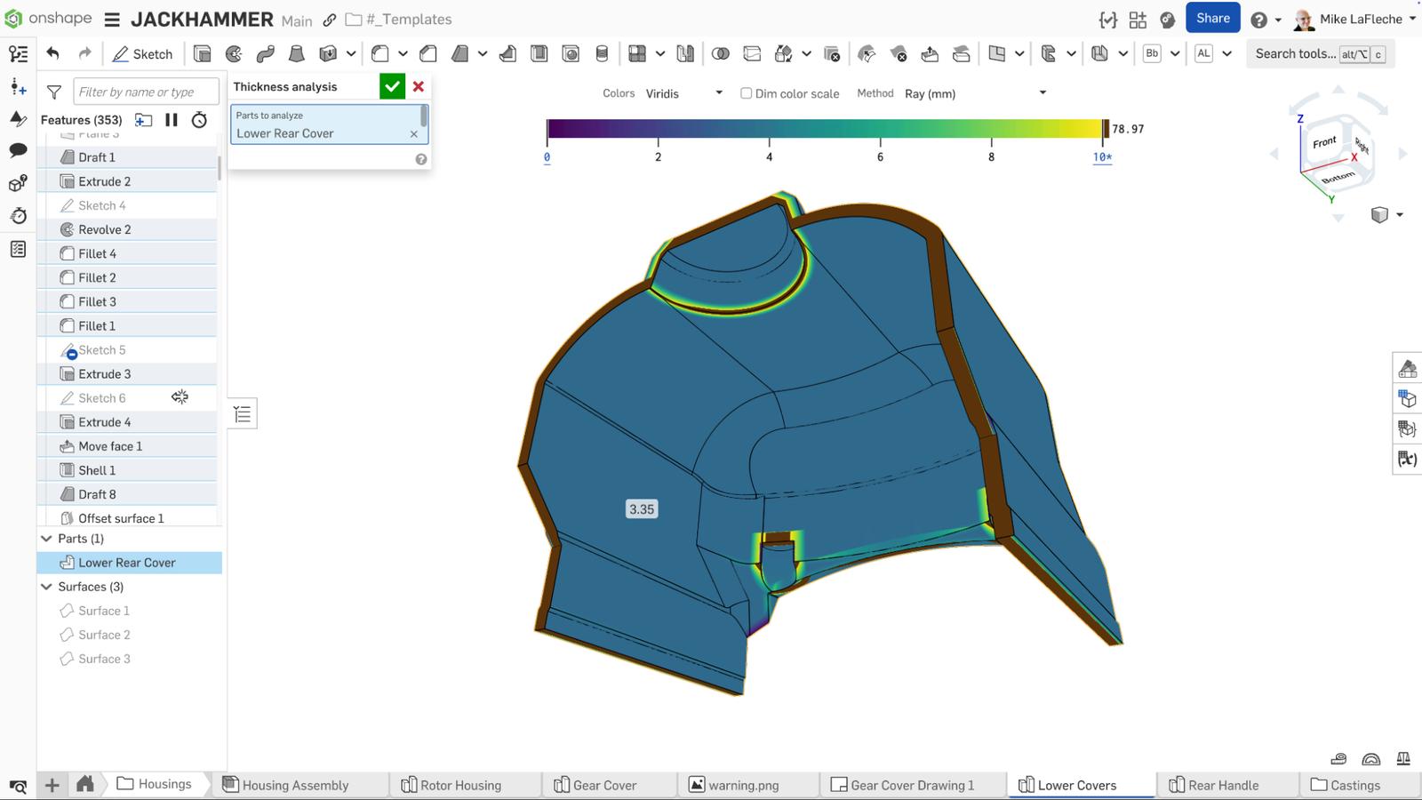Viewport: 1422px width, 800px height.
Task: Confirm the thickness analysis with the green checkmark
Action: [392, 86]
